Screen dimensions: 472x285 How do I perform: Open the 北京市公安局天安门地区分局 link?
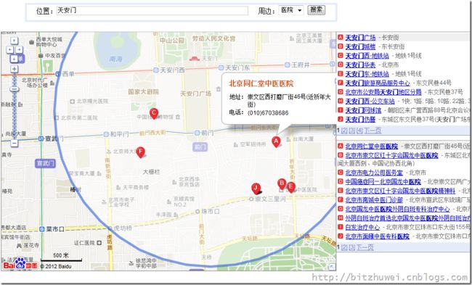pyautogui.click(x=383, y=92)
